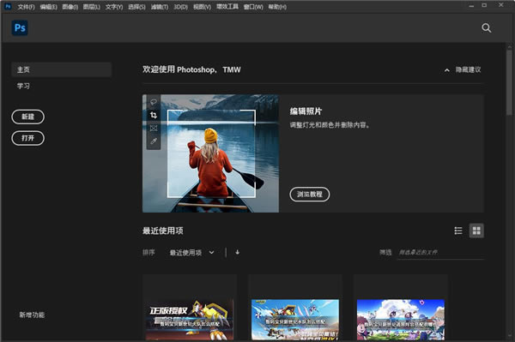Open the 增效工具 menu

tap(227, 7)
